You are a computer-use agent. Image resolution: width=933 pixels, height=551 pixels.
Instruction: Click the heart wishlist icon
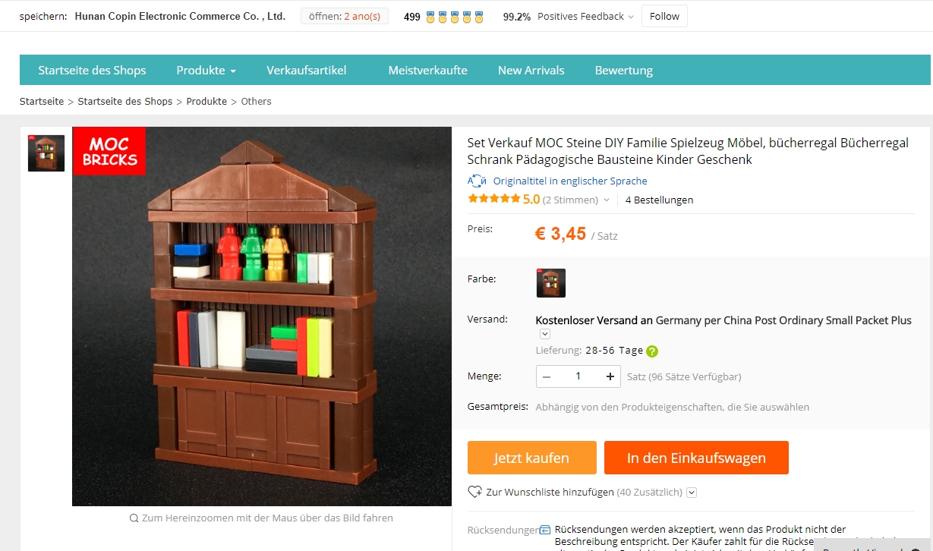tap(475, 492)
